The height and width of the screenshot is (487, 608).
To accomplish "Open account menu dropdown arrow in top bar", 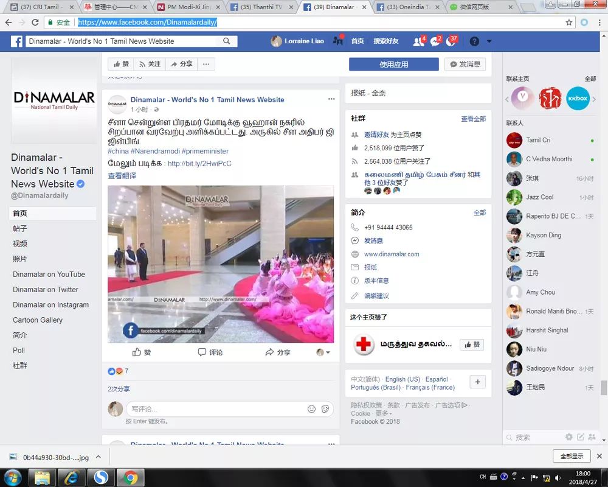I will pyautogui.click(x=489, y=41).
